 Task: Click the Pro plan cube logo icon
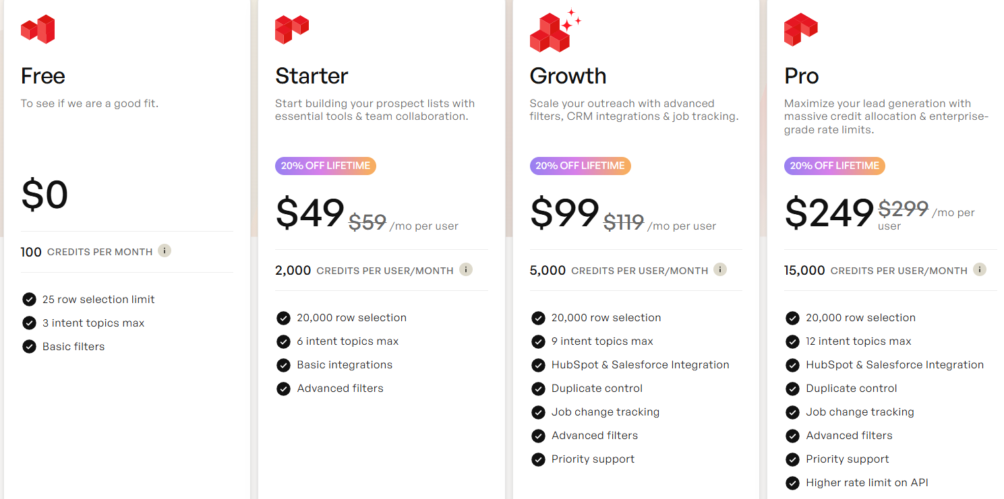point(801,29)
